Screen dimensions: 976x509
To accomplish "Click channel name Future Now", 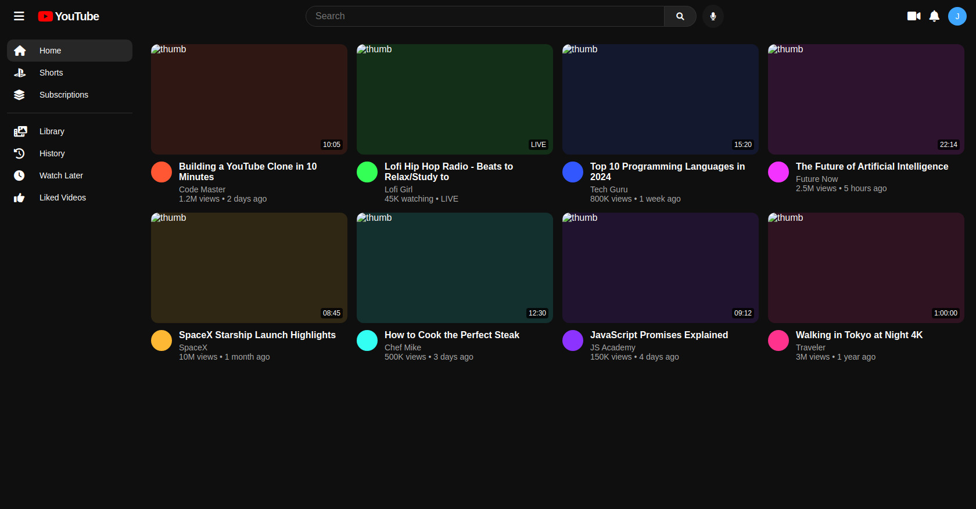I will pyautogui.click(x=817, y=179).
